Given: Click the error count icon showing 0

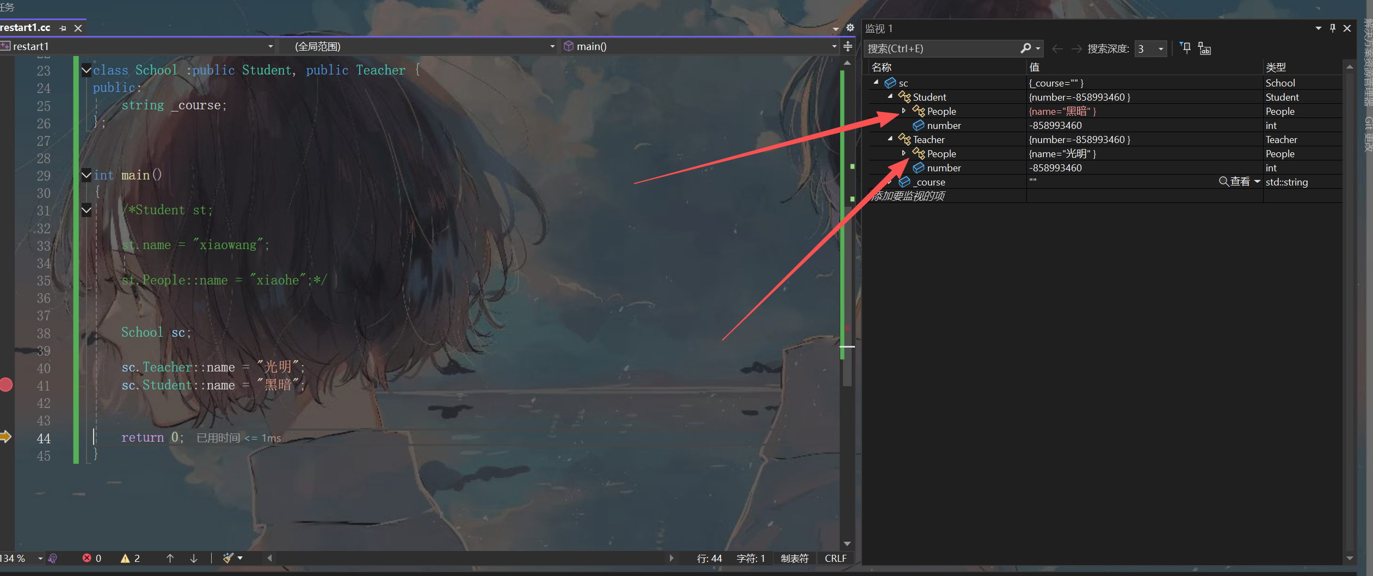Looking at the screenshot, I should (x=87, y=558).
